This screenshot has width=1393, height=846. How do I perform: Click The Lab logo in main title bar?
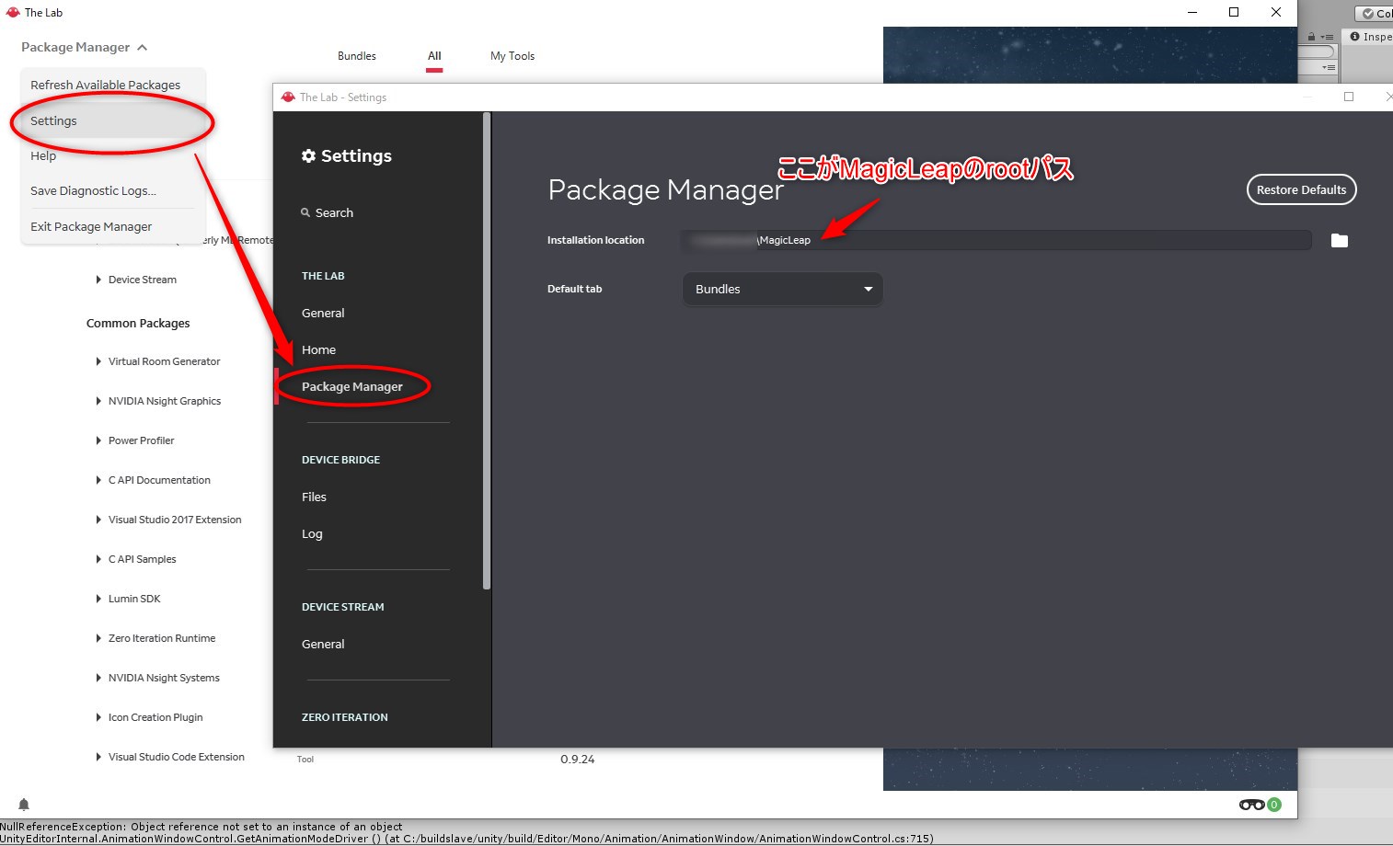pos(13,12)
